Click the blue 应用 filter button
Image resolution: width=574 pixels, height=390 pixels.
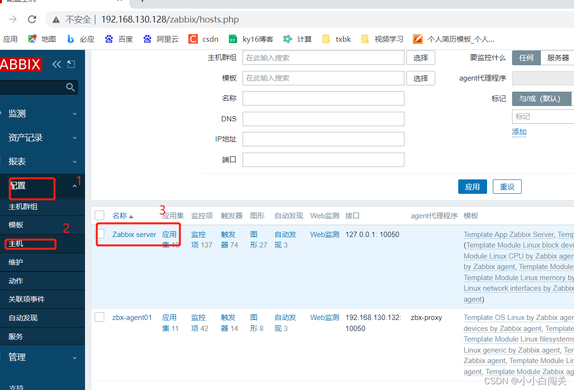[x=472, y=187]
